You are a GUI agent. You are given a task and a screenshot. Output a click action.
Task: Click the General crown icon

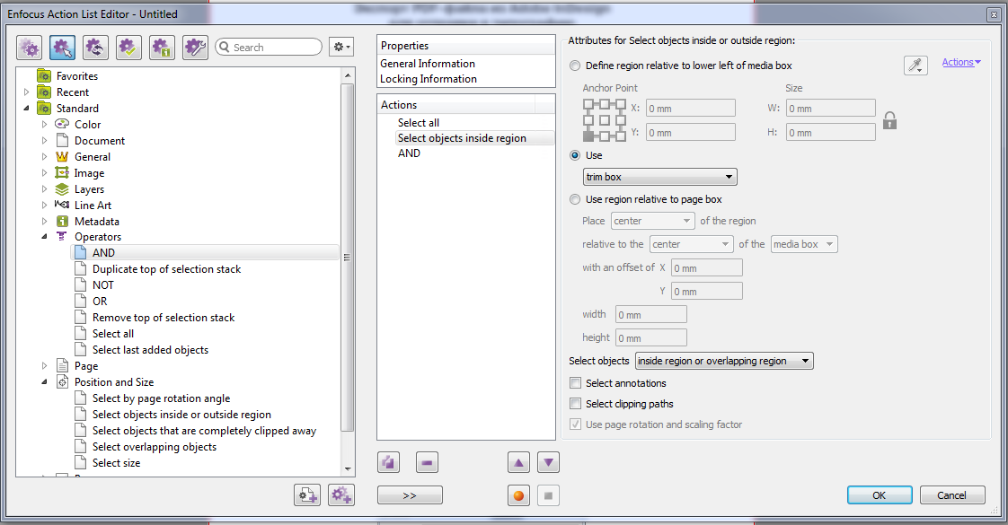coord(62,156)
